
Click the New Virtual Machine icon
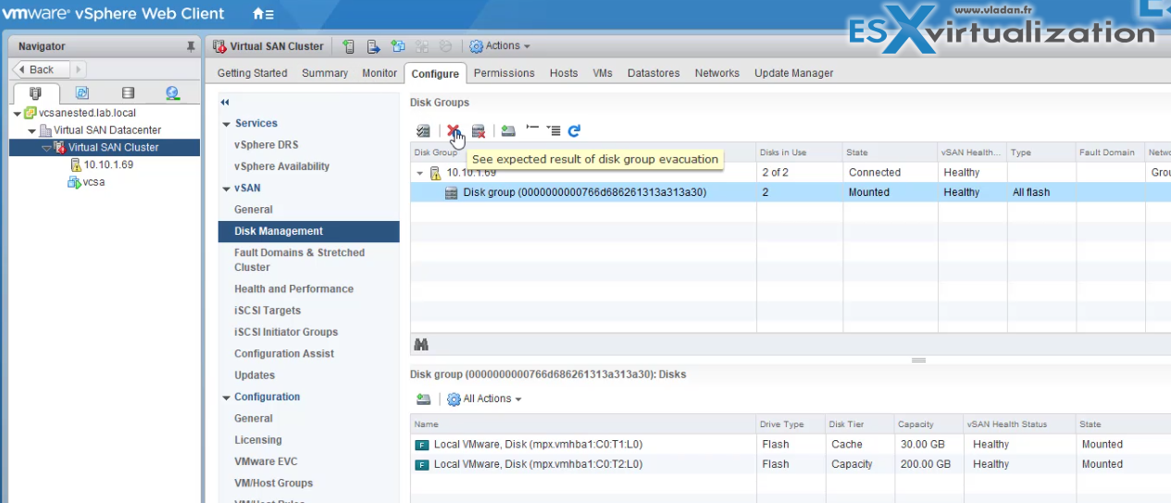pyautogui.click(x=398, y=46)
